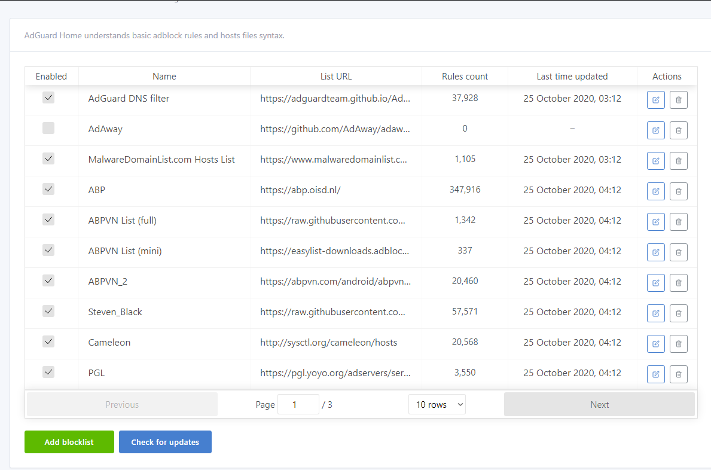Edit the Cameleon blocklist entry

655,344
